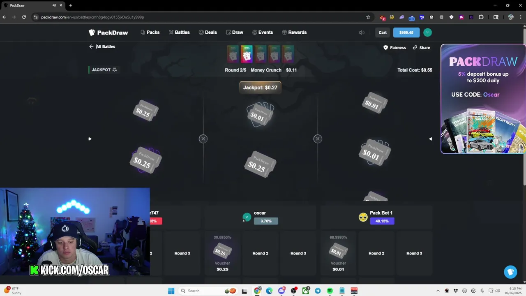
Task: Open the green user avatar menu
Action: (427, 32)
